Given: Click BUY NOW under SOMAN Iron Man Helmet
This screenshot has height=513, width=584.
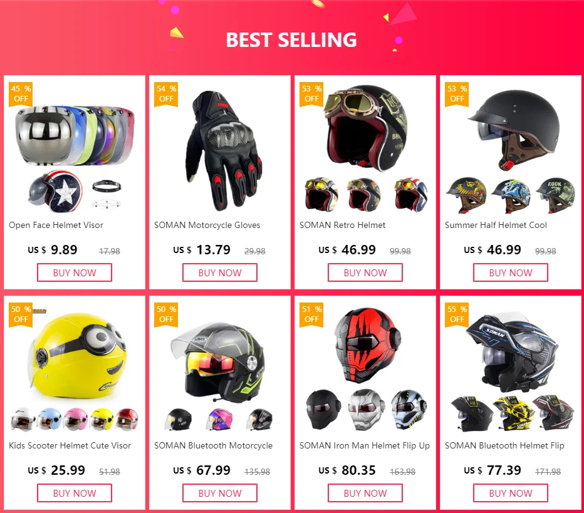Looking at the screenshot, I should click(x=365, y=493).
